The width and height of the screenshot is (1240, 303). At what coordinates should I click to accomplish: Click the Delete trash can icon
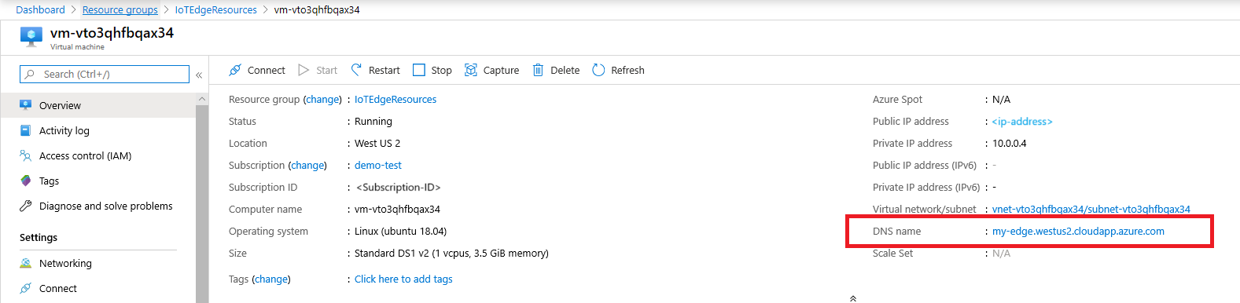click(x=539, y=70)
